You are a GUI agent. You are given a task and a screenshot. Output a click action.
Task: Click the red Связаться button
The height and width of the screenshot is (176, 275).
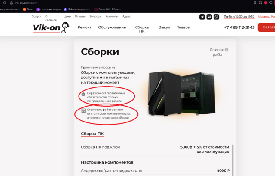(266, 27)
